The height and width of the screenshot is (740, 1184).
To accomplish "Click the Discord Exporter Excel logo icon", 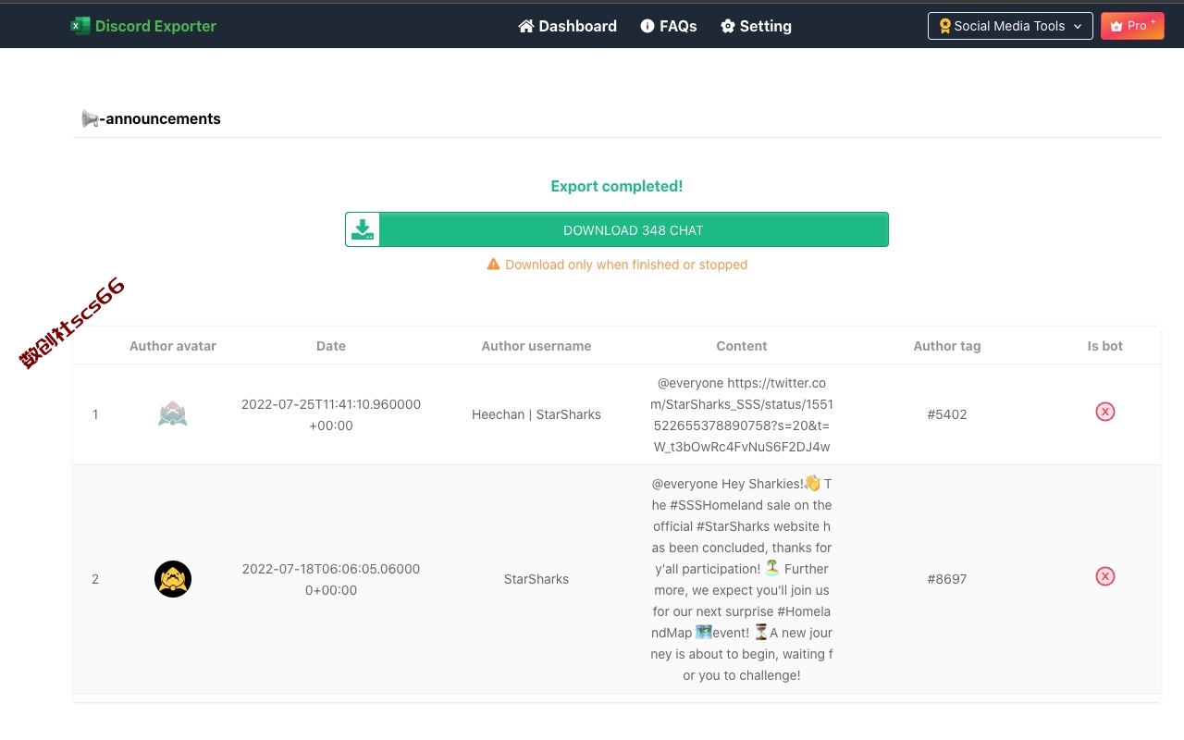I will click(x=80, y=26).
